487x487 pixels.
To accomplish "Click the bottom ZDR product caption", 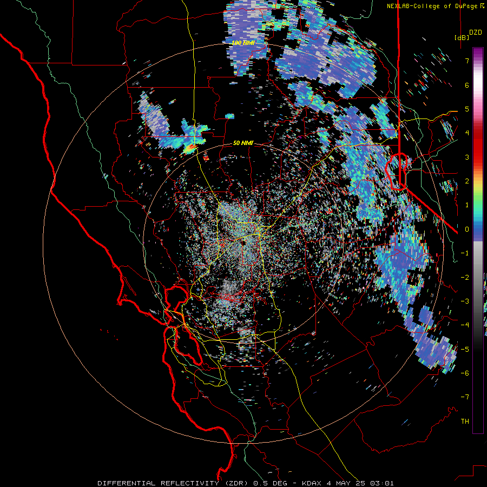I will pyautogui.click(x=246, y=483).
